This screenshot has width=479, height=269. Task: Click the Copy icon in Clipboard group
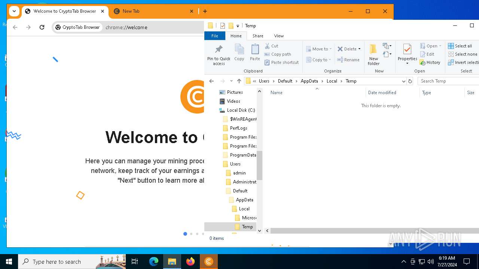(x=239, y=49)
